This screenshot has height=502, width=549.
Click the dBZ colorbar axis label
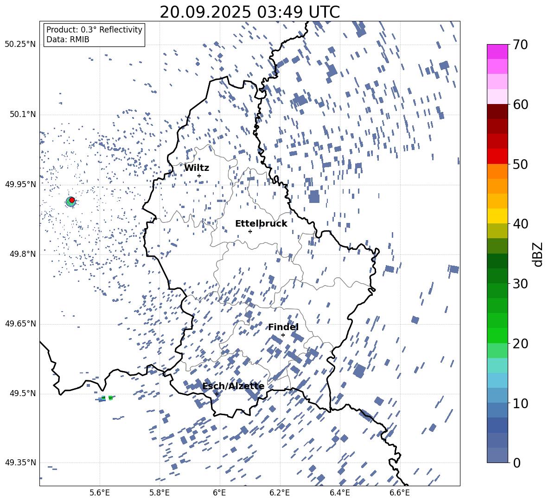tap(538, 254)
